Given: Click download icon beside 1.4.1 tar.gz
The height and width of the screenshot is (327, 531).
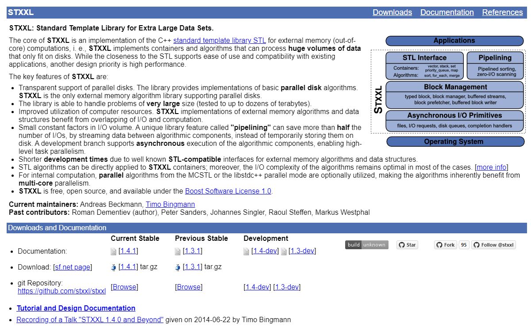Looking at the screenshot, I should (114, 267).
